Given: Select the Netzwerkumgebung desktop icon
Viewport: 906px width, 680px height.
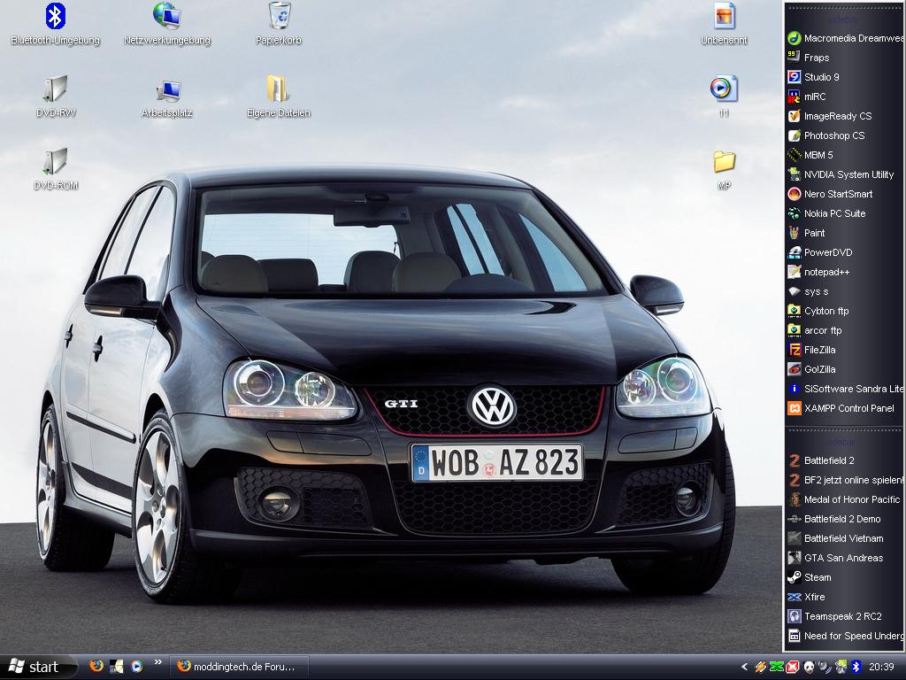Looking at the screenshot, I should coord(167,24).
